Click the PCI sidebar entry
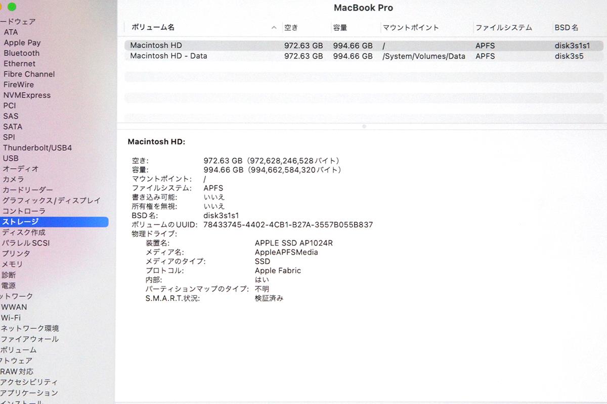The width and height of the screenshot is (607, 404). click(x=10, y=106)
